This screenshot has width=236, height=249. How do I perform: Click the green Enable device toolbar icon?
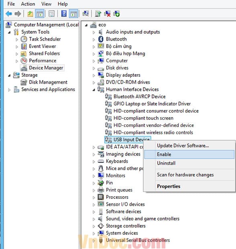tap(116, 14)
